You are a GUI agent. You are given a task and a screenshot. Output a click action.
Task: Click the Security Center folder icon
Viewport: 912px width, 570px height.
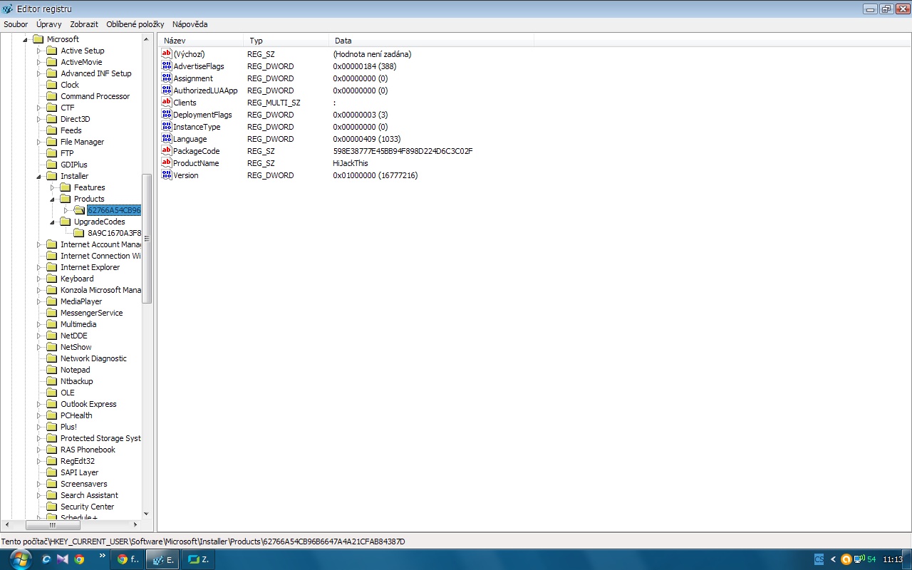coord(51,507)
